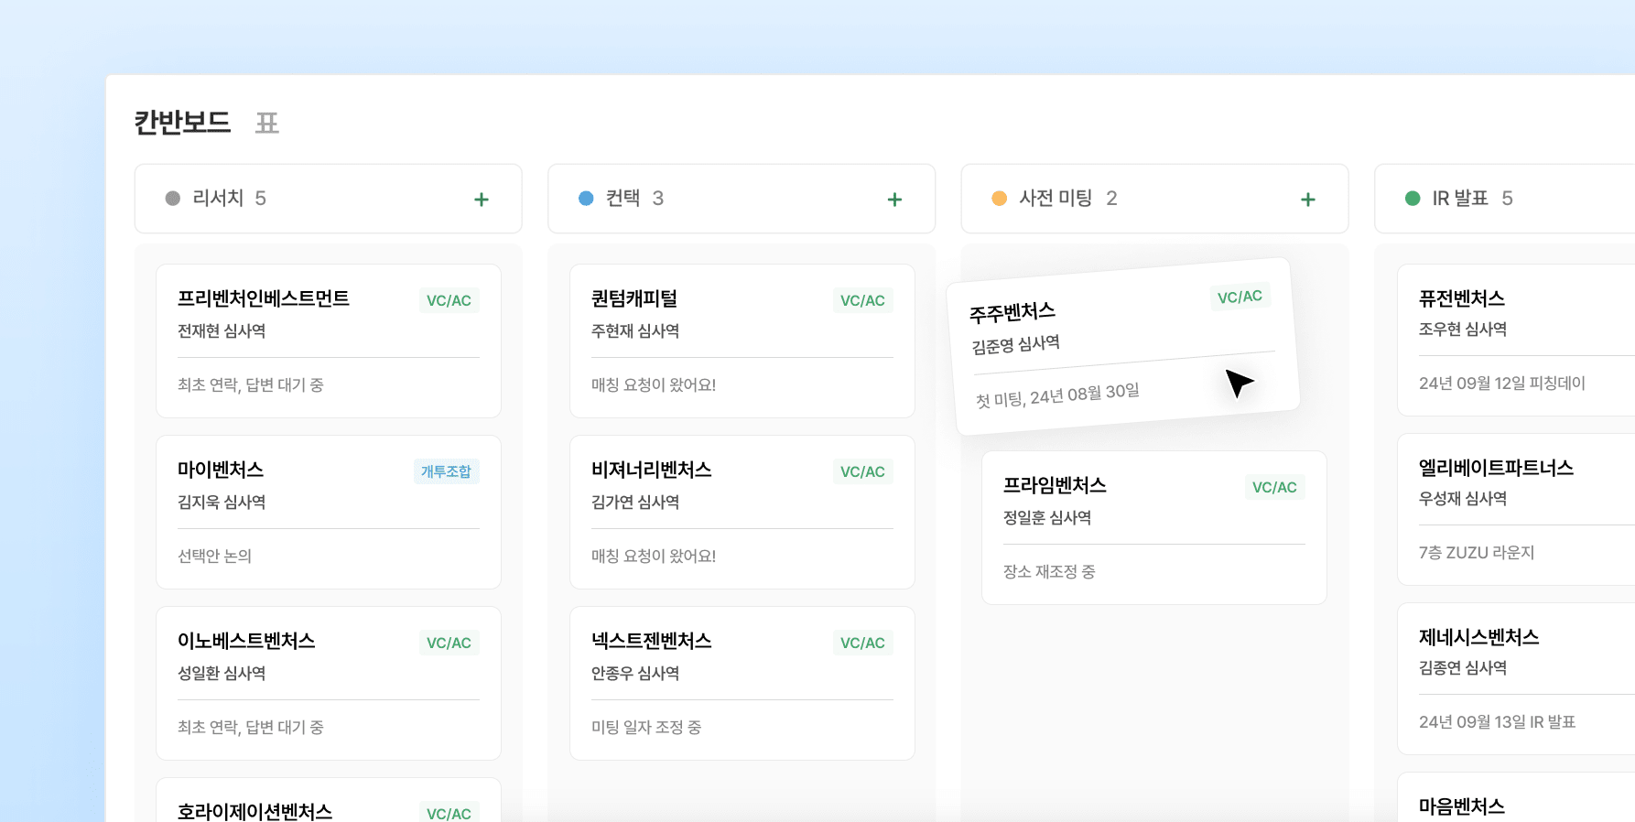Screen dimensions: 1635x822
Task: Add a card to the 컨택 column
Action: (894, 199)
